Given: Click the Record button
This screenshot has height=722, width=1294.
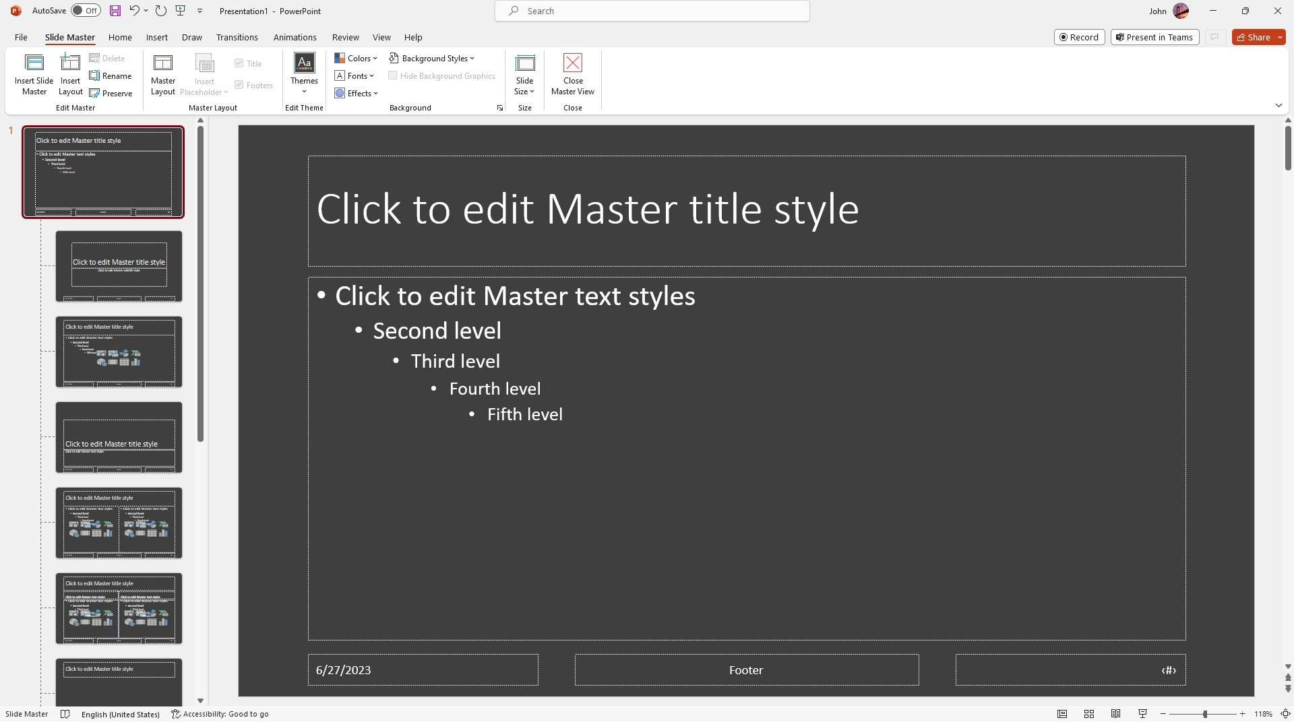Looking at the screenshot, I should click(1079, 38).
